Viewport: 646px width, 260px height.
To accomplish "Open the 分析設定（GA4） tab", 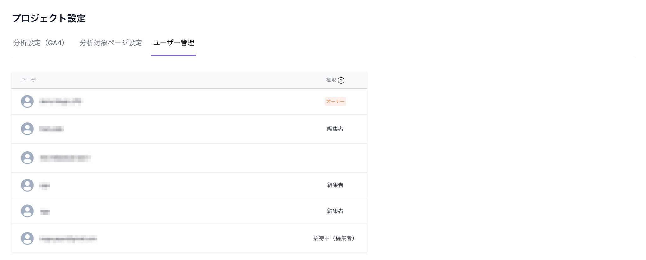I will tap(39, 43).
